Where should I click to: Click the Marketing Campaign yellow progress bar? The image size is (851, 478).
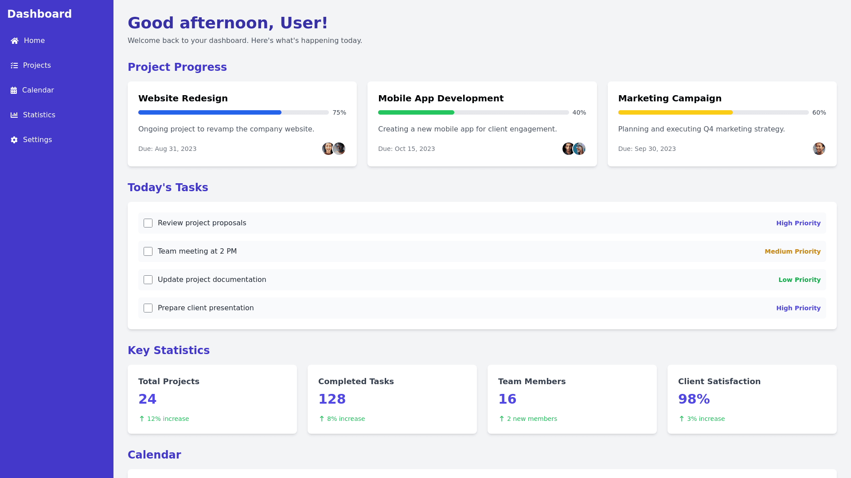click(675, 112)
